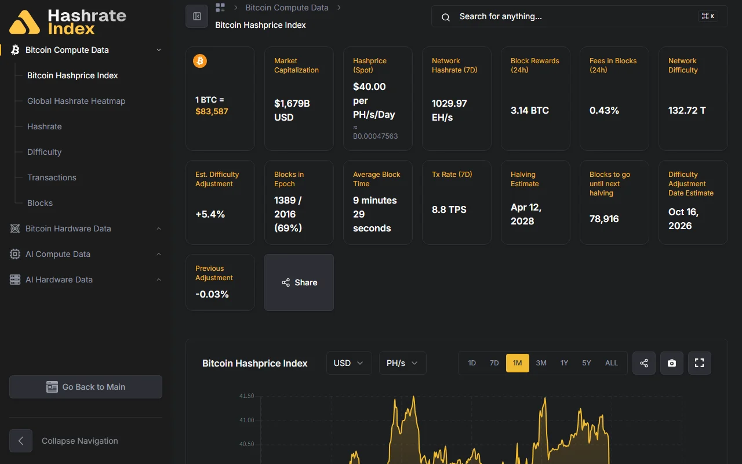Focus the Search for anything field

pyautogui.click(x=579, y=16)
